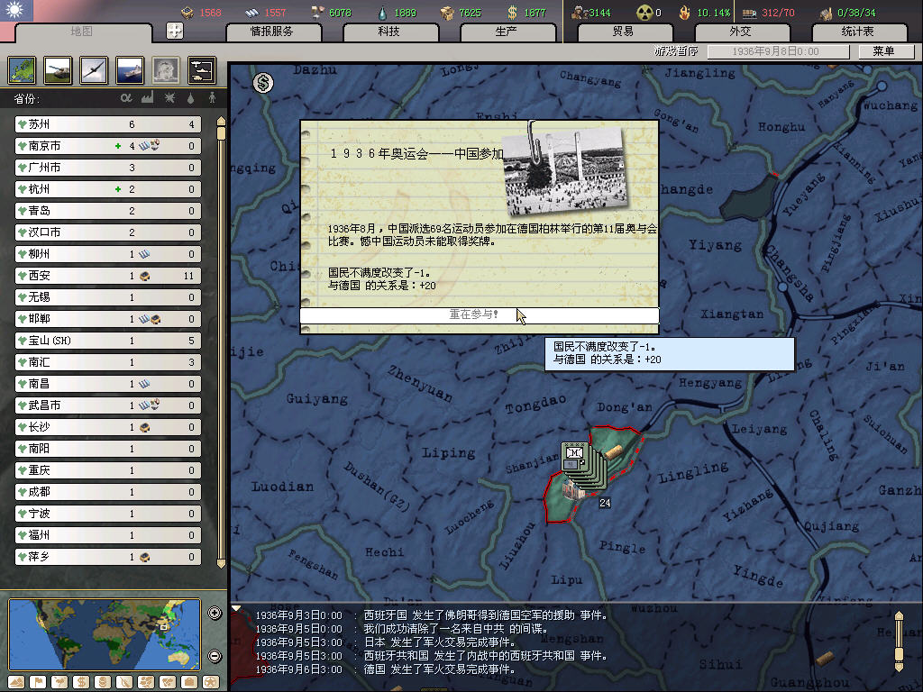The image size is (923, 692).
Task: Open the 统计表 tab
Action: pyautogui.click(x=858, y=32)
